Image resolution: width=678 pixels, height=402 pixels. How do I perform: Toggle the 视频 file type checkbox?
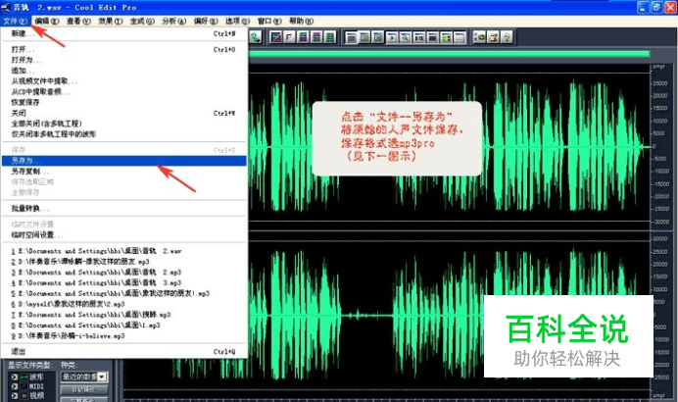[x=15, y=395]
